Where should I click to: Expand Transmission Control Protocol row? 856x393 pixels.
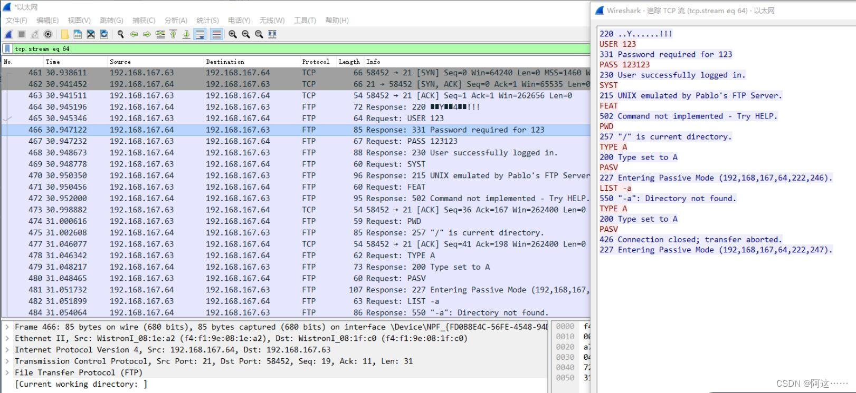pos(7,361)
